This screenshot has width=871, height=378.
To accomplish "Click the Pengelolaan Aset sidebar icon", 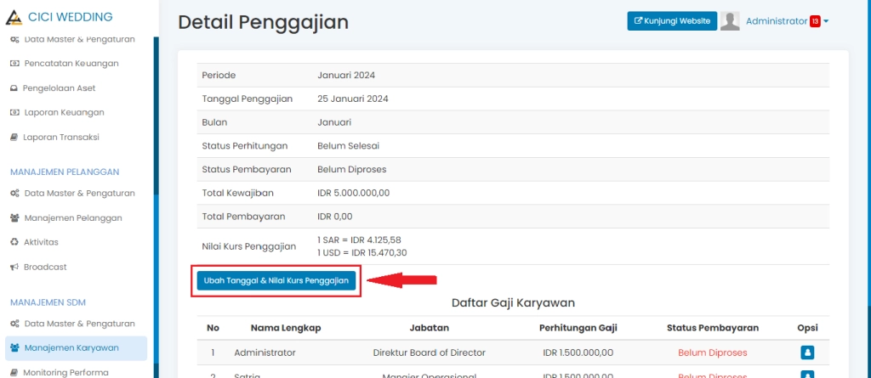I will click(x=14, y=88).
